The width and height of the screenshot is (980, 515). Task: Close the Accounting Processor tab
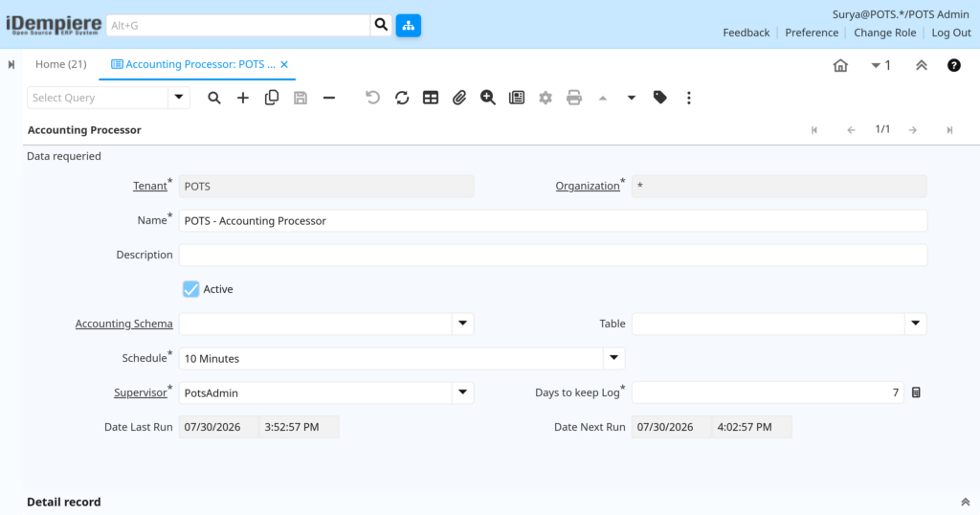(284, 64)
